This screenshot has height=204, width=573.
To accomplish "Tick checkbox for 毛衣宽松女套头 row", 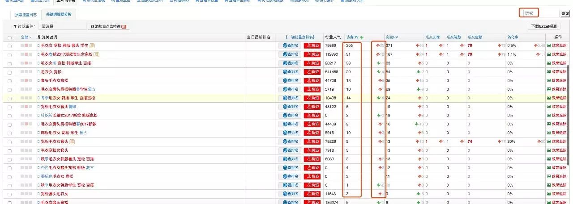I will [x=10, y=150].
